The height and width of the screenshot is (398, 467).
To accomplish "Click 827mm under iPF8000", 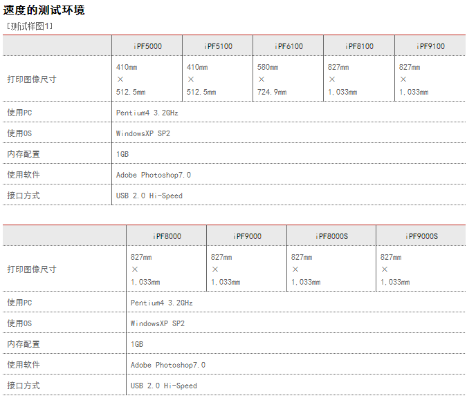I will click(x=141, y=257).
